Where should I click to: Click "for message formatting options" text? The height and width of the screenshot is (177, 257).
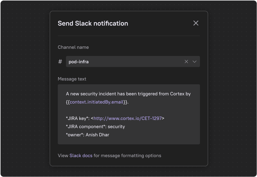coord(127,155)
